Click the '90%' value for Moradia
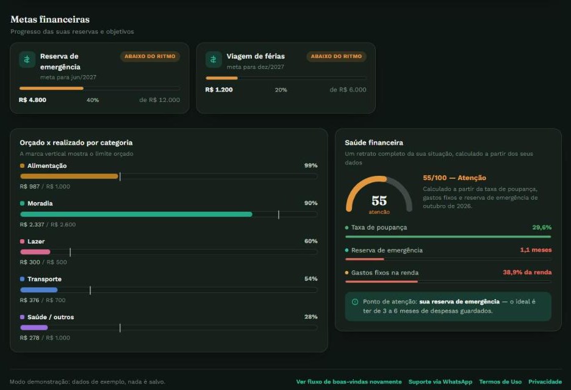This screenshot has width=571, height=390. click(x=311, y=203)
